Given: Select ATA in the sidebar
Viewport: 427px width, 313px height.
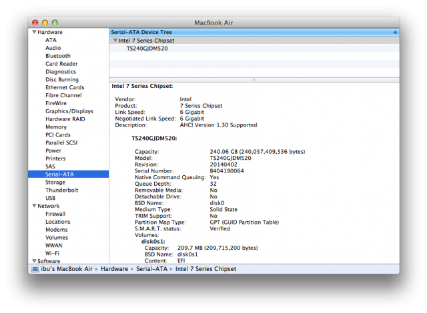Looking at the screenshot, I should coord(51,40).
